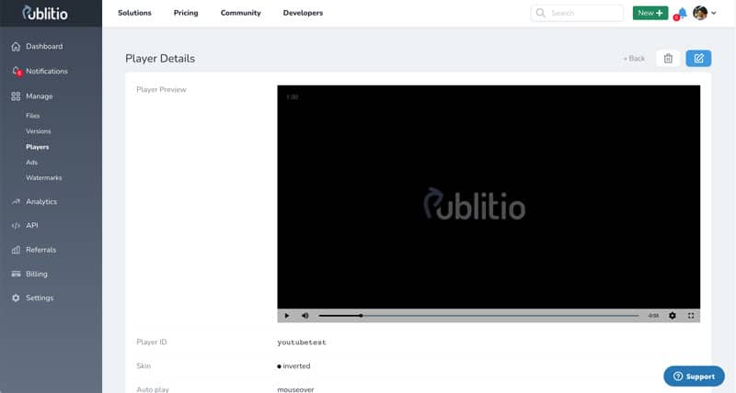Seek on the video progress bar
This screenshot has height=393, width=736.
click(x=478, y=316)
